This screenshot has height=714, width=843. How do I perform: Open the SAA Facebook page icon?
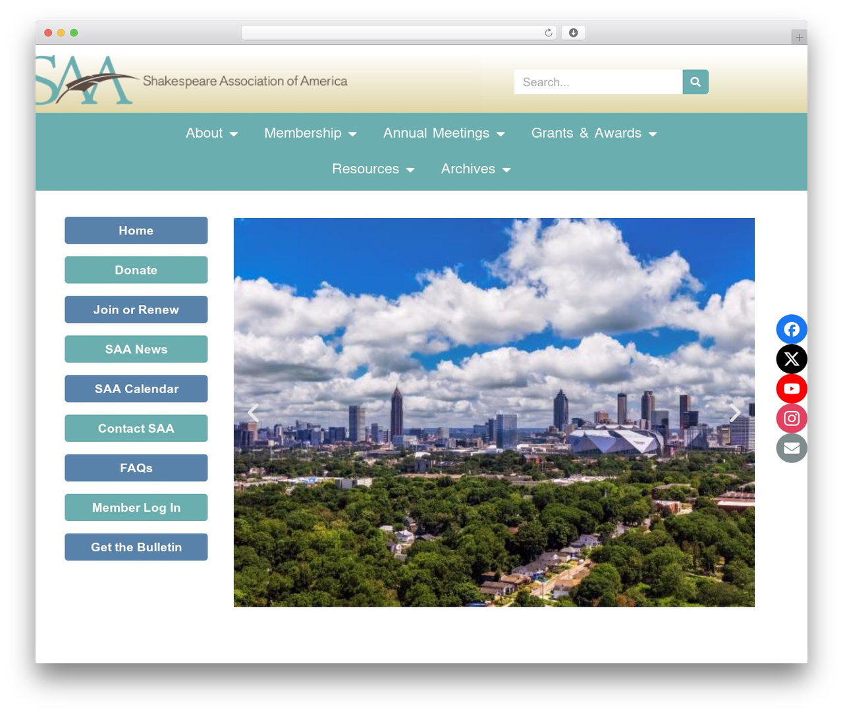(792, 329)
